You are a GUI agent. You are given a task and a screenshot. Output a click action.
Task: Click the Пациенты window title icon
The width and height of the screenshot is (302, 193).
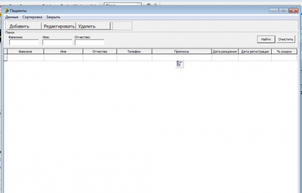coord(7,10)
